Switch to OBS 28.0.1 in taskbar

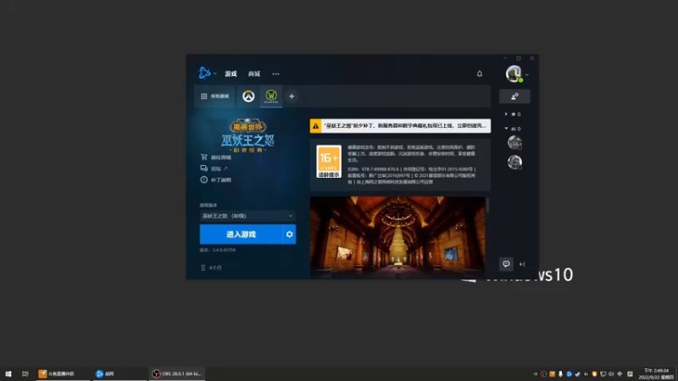coord(177,373)
